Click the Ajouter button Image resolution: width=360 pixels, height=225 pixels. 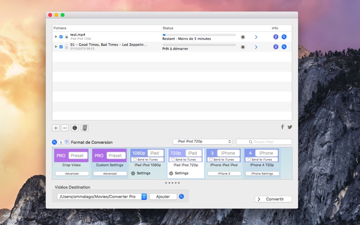(x=163, y=197)
